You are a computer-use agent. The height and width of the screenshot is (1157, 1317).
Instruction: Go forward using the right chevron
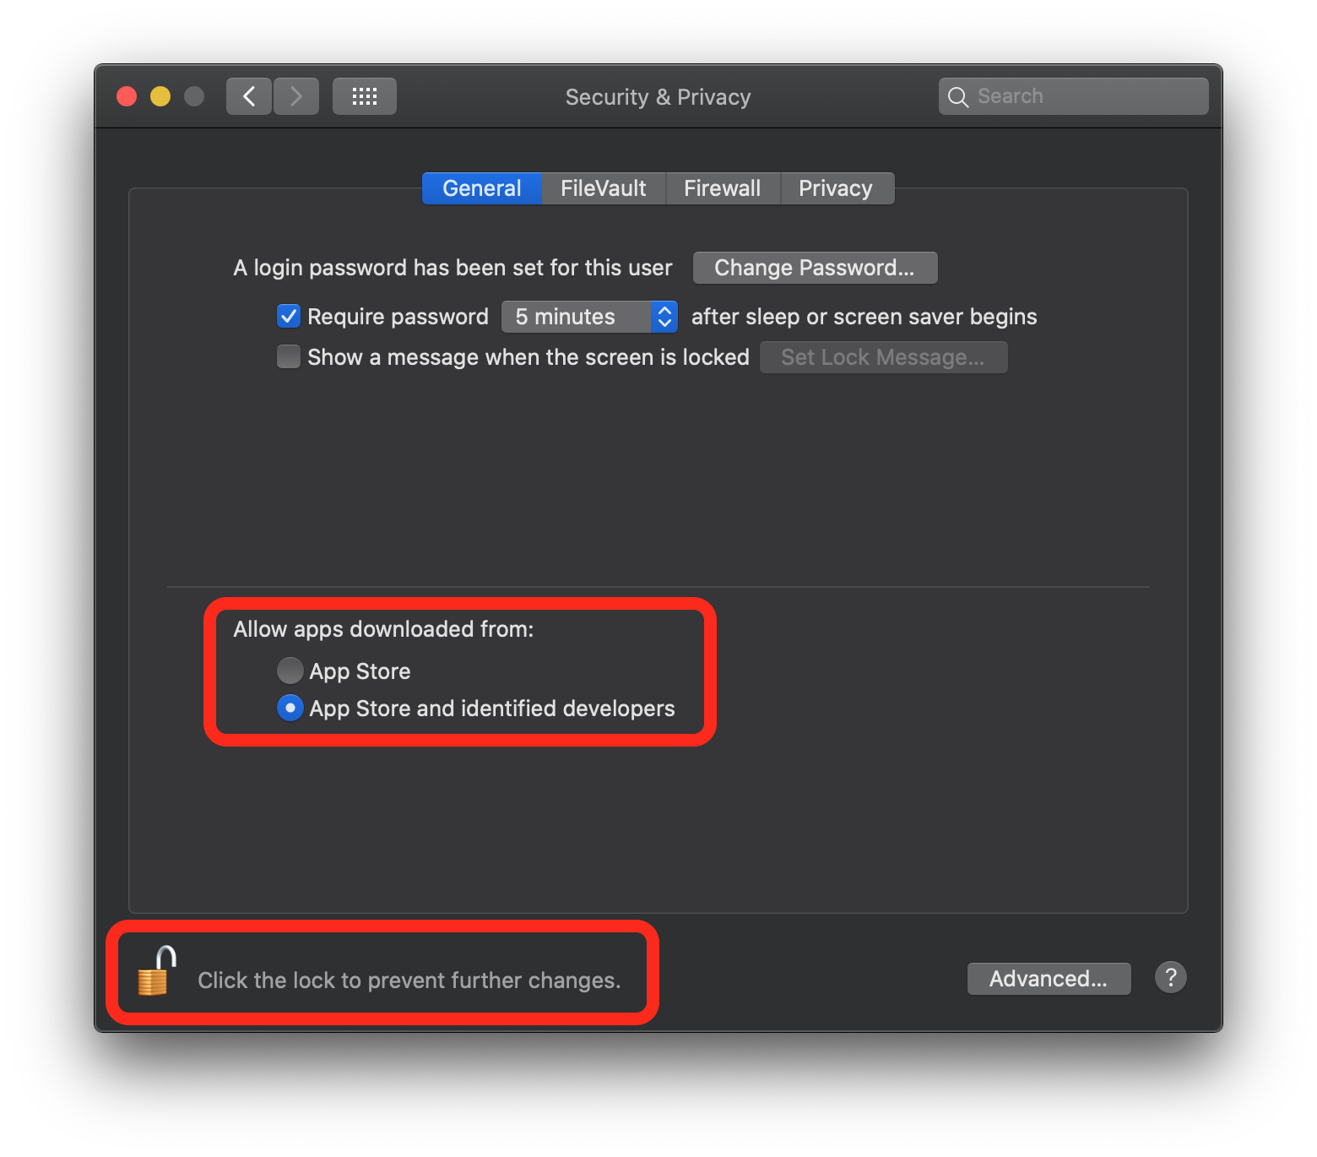click(x=296, y=96)
